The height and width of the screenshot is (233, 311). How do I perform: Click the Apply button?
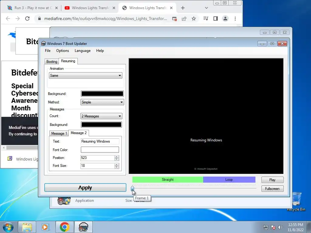pyautogui.click(x=85, y=187)
